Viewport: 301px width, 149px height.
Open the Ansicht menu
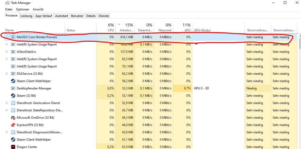tap(38, 9)
